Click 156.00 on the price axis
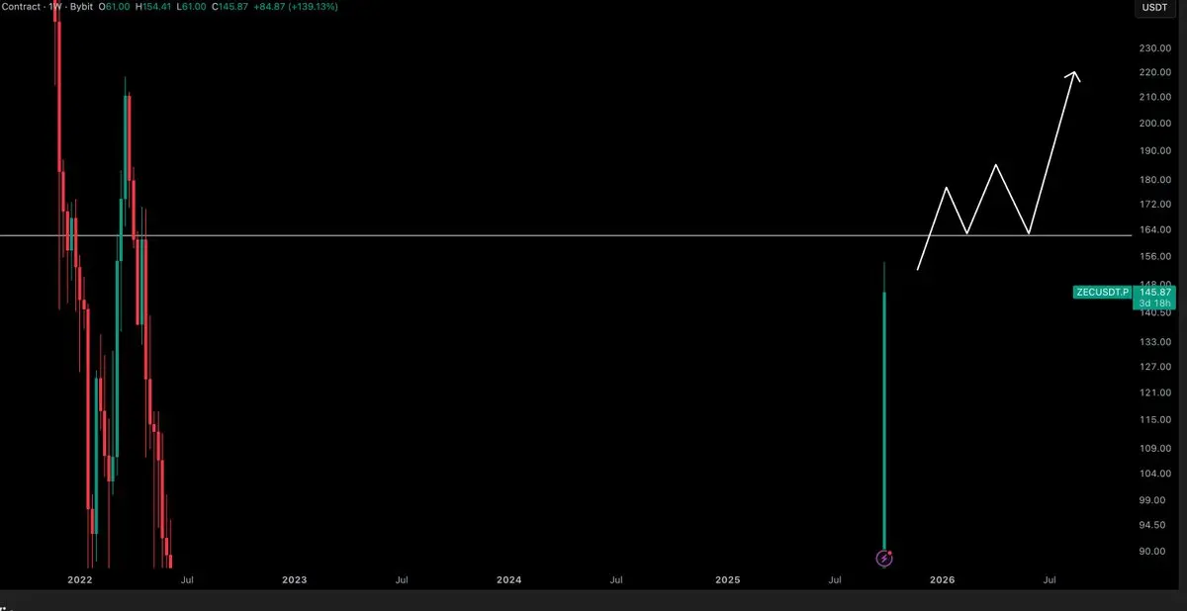 coord(1155,257)
